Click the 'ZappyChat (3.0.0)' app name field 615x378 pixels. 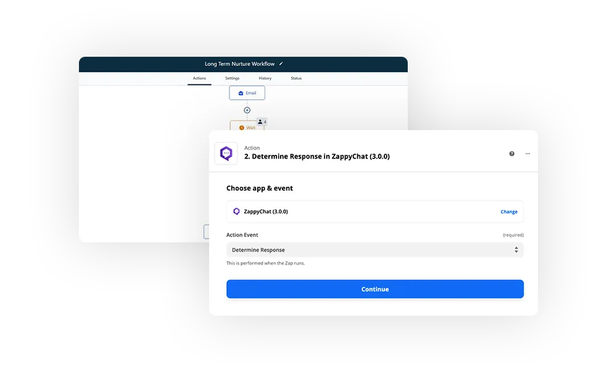pyautogui.click(x=375, y=212)
